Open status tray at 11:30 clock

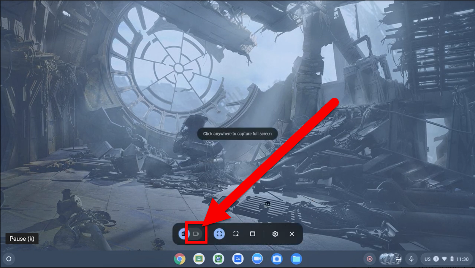click(462, 259)
